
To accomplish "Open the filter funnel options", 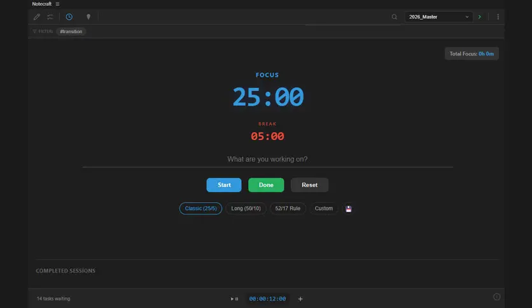I will tap(34, 31).
